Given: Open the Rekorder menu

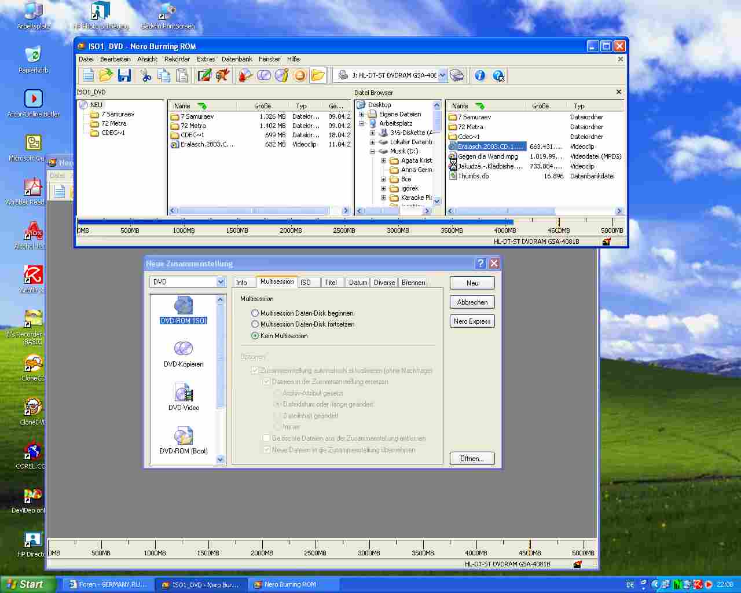Looking at the screenshot, I should (x=177, y=59).
